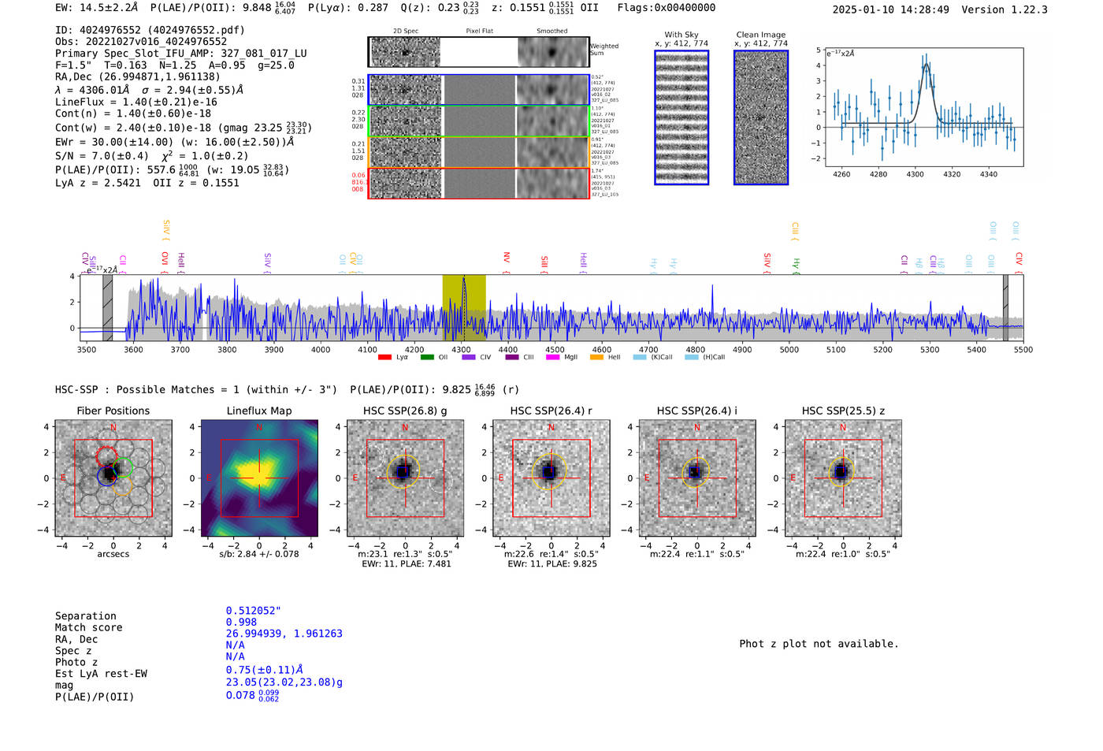Select the HSC SSP(26.4) r cutout
Image resolution: width=1103 pixels, height=751 pixels.
tap(551, 478)
